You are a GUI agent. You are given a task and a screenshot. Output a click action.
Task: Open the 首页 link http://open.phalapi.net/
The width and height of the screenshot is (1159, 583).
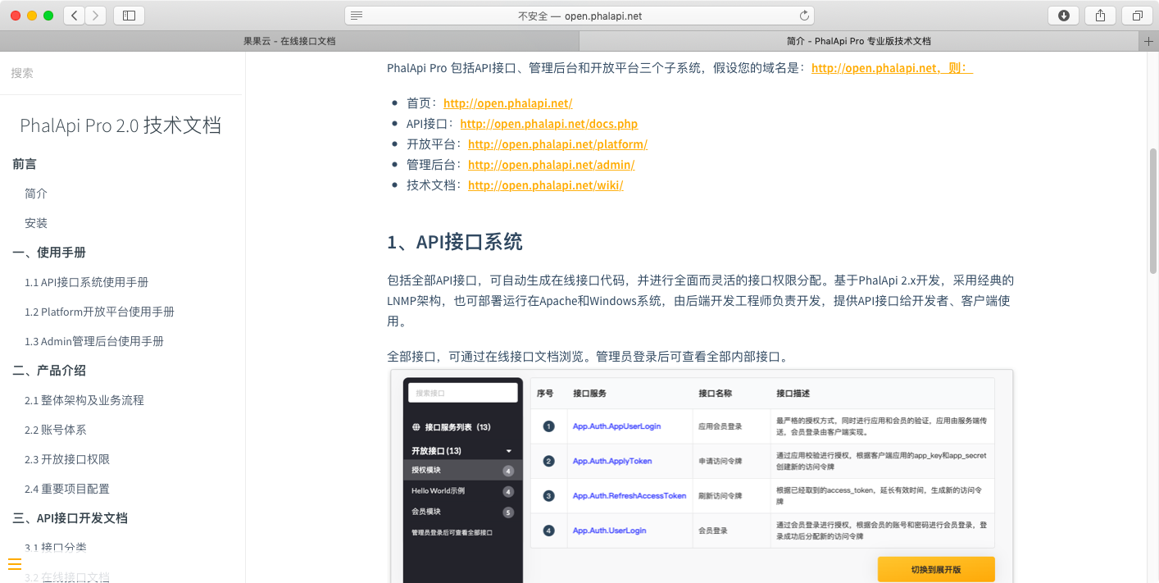pyautogui.click(x=507, y=103)
